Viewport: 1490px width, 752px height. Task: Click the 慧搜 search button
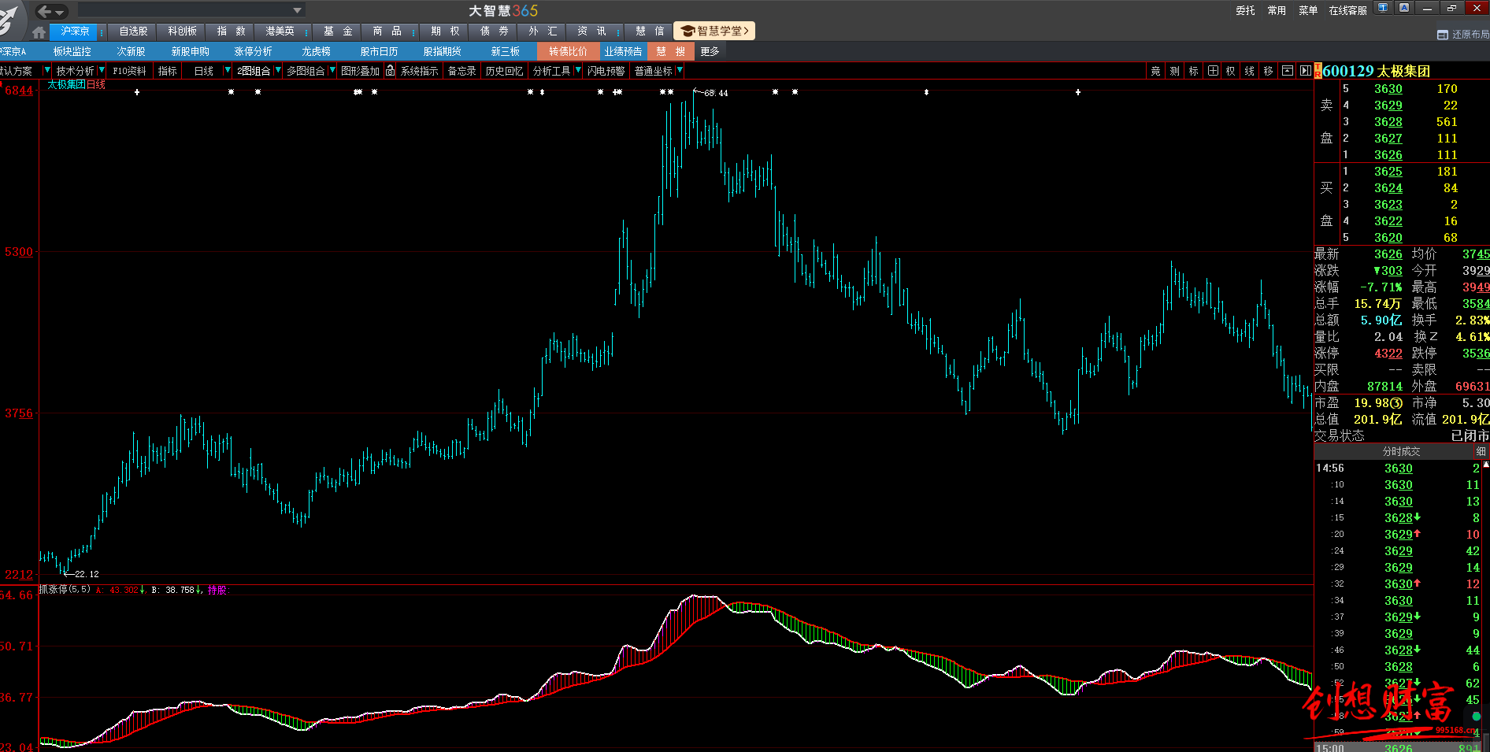point(670,51)
